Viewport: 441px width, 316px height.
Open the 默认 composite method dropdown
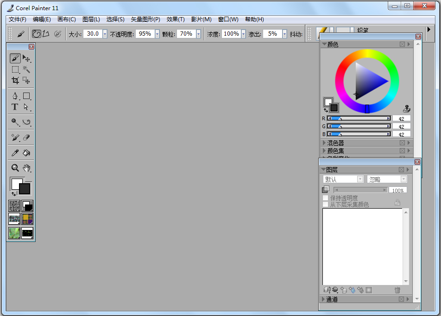pyautogui.click(x=359, y=179)
